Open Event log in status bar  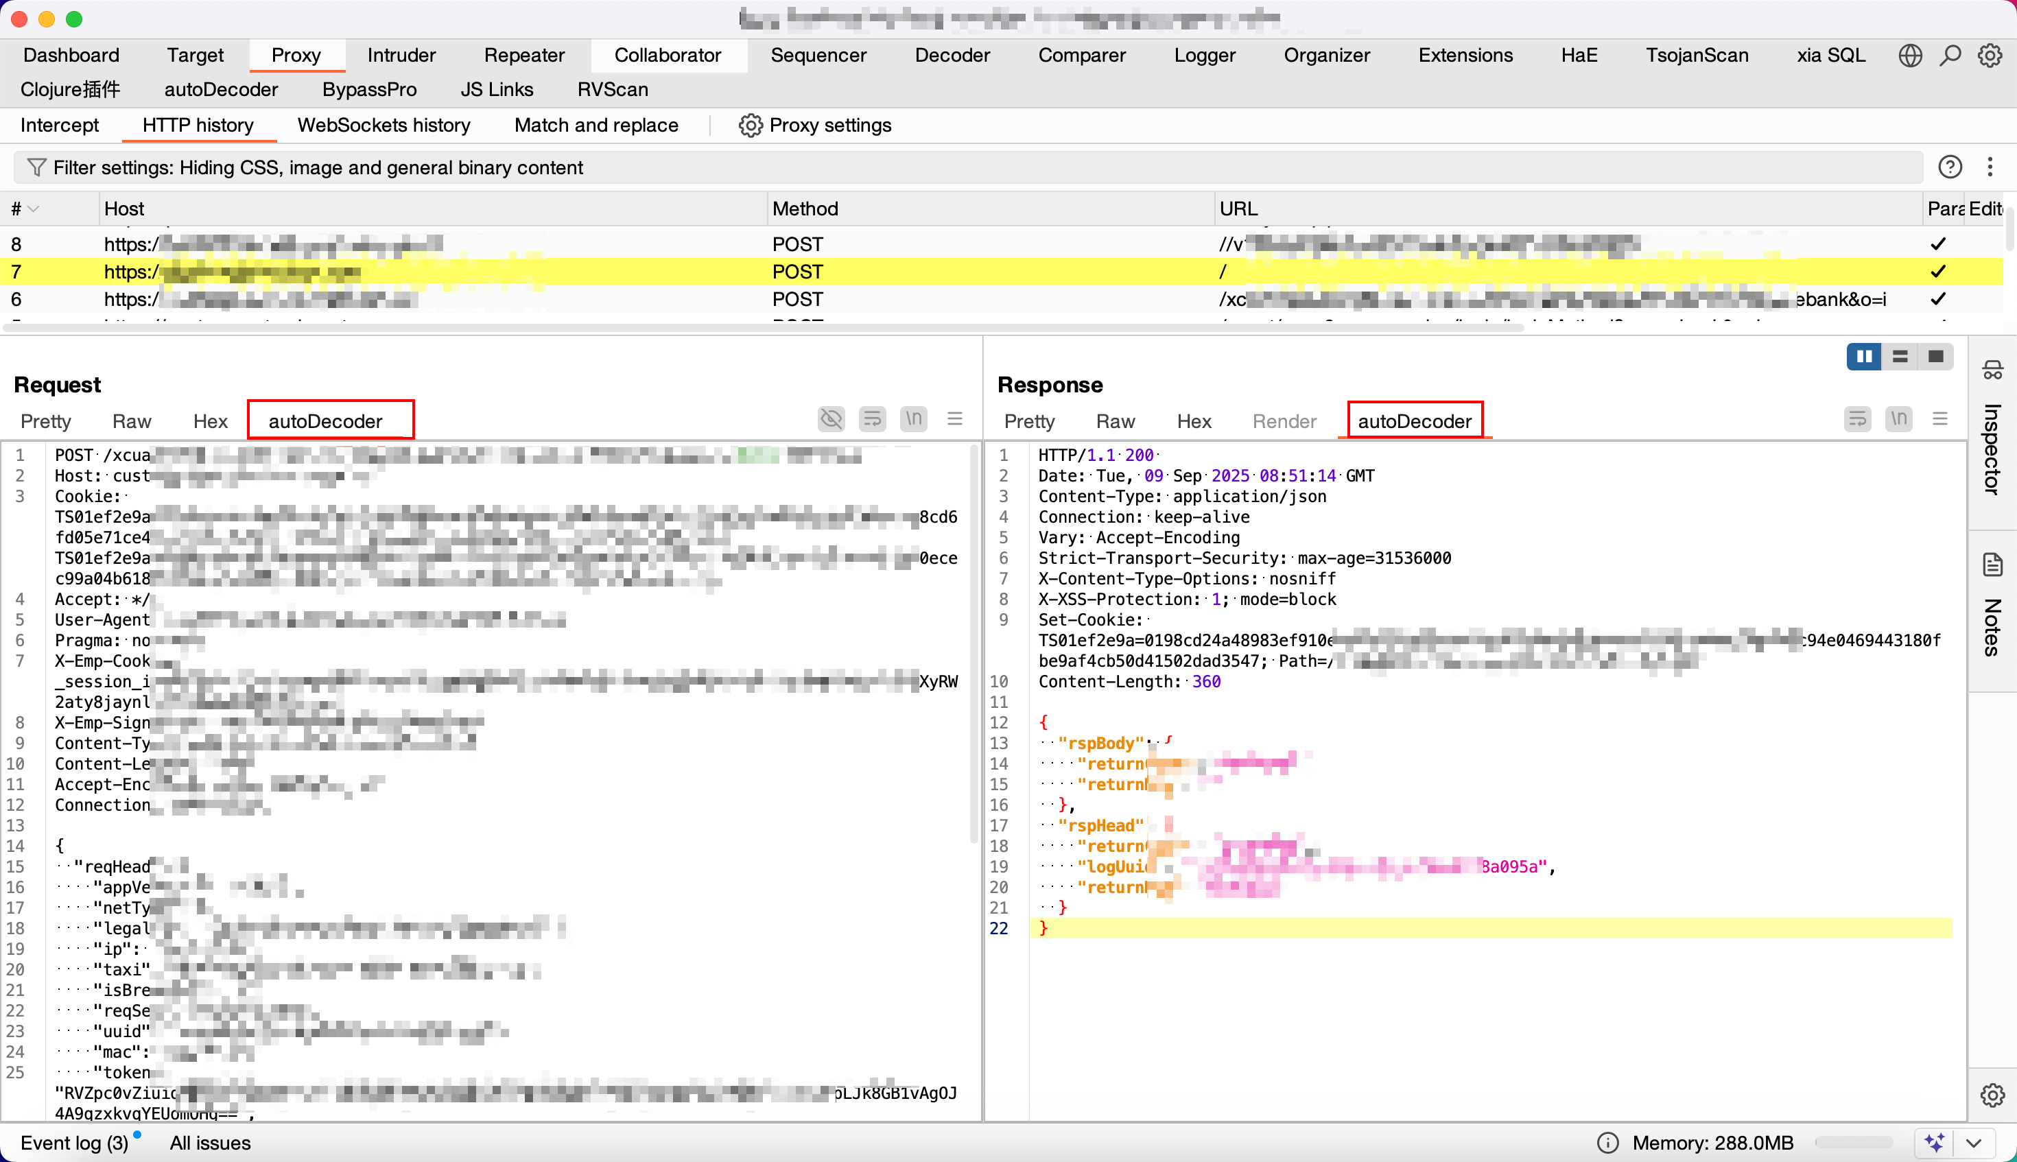point(73,1143)
